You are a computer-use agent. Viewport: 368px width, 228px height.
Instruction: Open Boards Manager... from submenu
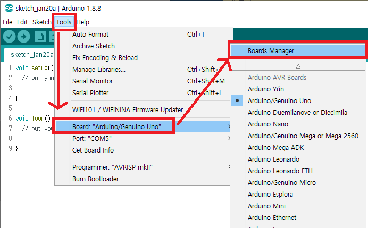(x=298, y=50)
